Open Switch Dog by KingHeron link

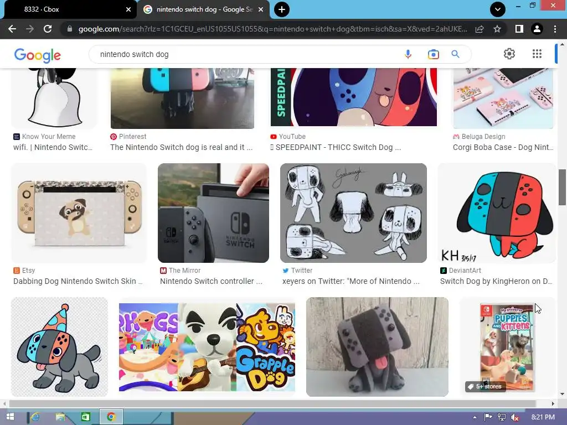[x=496, y=281]
